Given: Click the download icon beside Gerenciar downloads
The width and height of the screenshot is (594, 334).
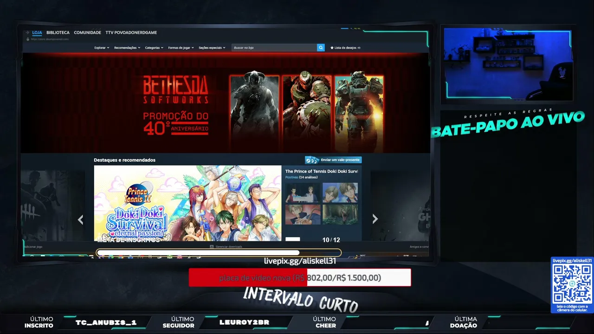Looking at the screenshot, I should [212, 247].
